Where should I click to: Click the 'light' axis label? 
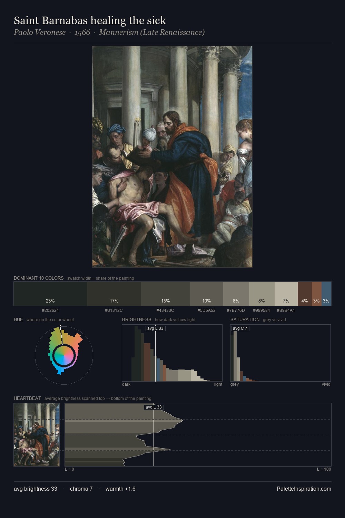pos(218,384)
